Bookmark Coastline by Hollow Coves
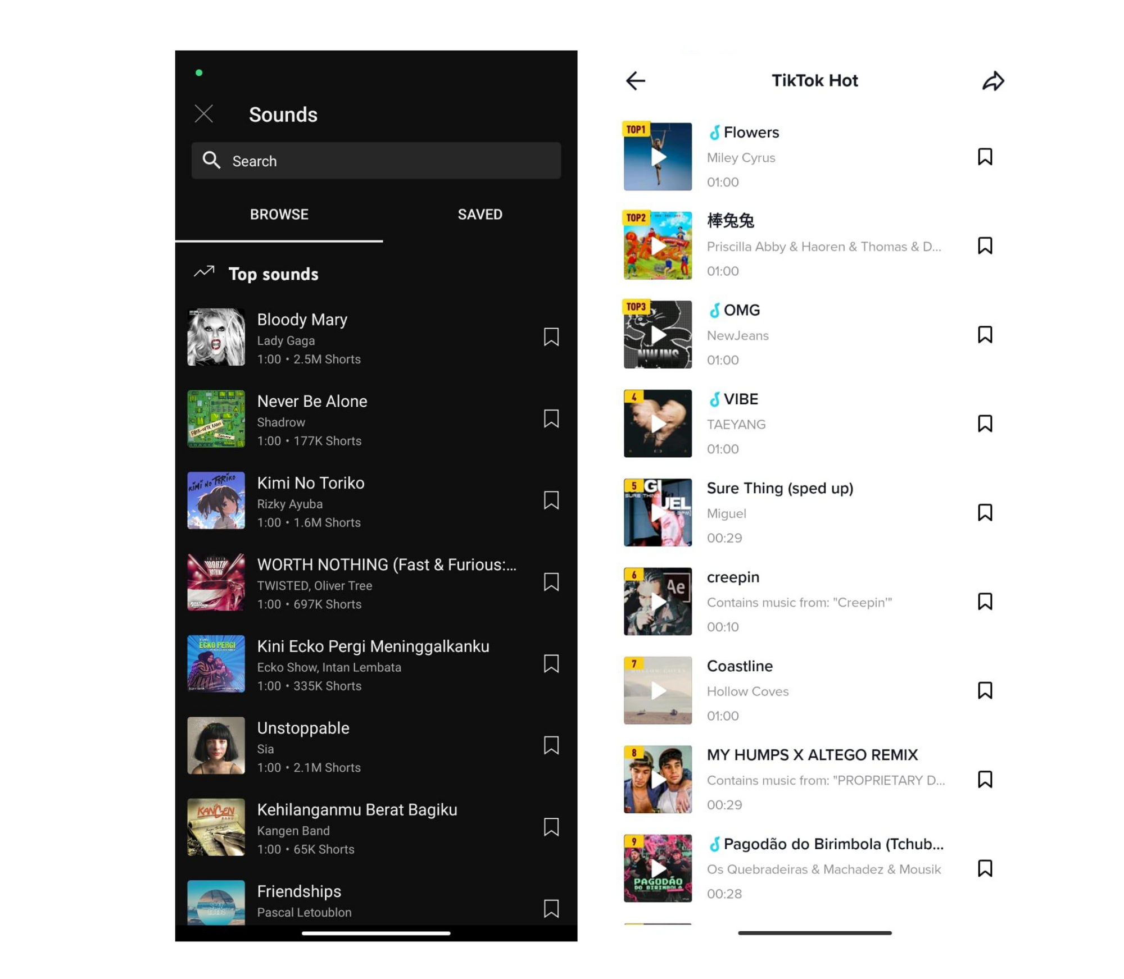 984,690
